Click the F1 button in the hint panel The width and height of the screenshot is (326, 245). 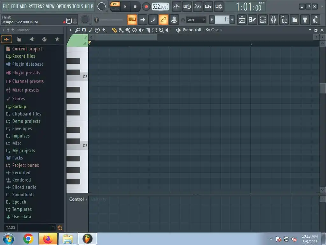(x=69, y=20)
